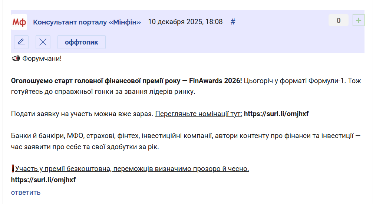Click the Подати заявку на участь sentence
The image size is (376, 204).
tap(82, 114)
